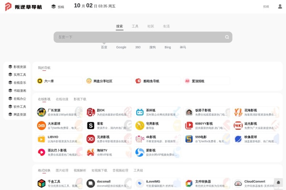The image size is (286, 190).
Task: Switch to 在线动漫 tab
Action: (62, 99)
